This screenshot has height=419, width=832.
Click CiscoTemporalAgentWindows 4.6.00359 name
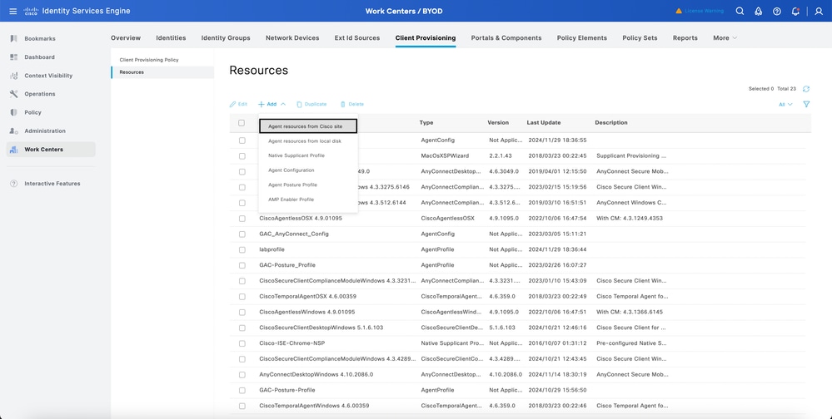(x=314, y=406)
